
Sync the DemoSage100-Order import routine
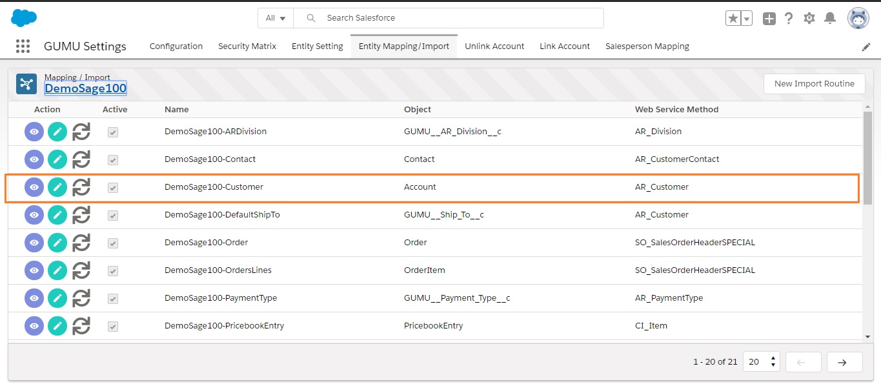click(x=81, y=243)
